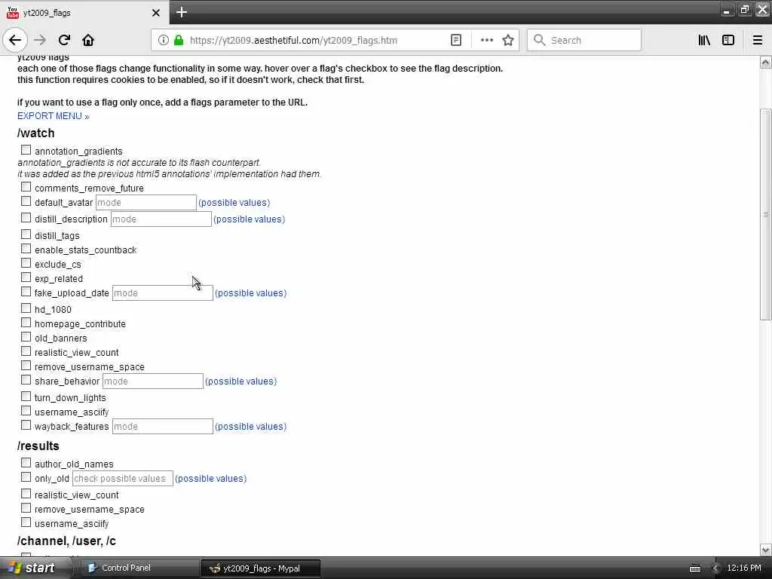Viewport: 772px width, 579px height.
Task: Go back to the previous page
Action: (15, 41)
